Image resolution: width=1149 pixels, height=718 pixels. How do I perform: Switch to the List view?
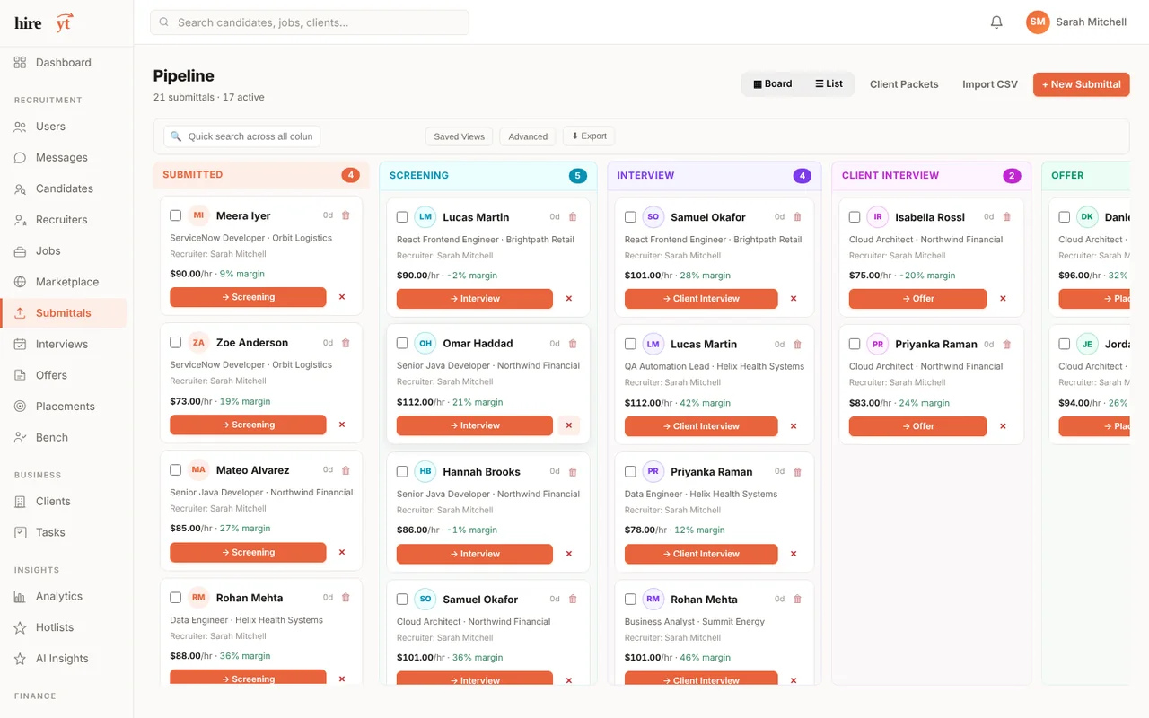point(829,84)
